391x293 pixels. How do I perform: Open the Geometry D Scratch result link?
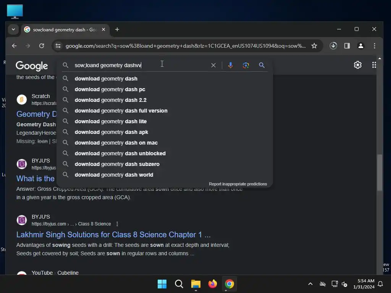[36, 114]
